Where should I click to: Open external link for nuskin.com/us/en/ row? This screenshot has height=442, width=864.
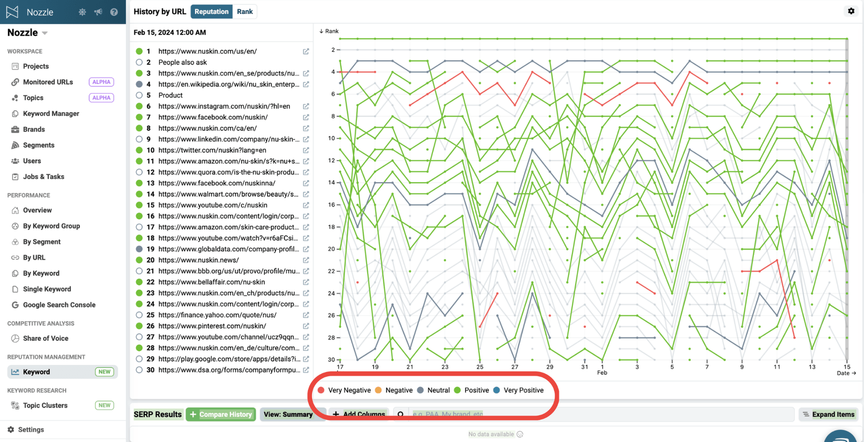point(306,51)
